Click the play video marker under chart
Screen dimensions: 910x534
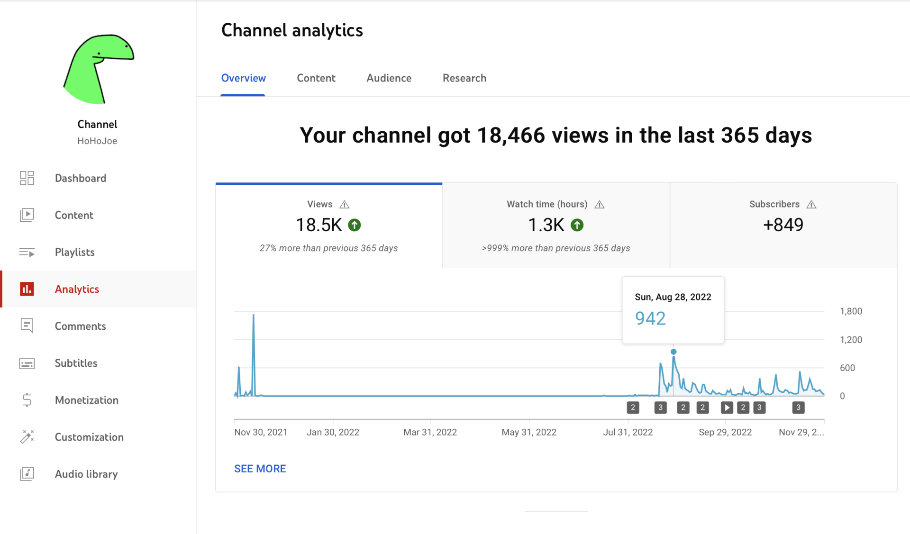(x=727, y=407)
